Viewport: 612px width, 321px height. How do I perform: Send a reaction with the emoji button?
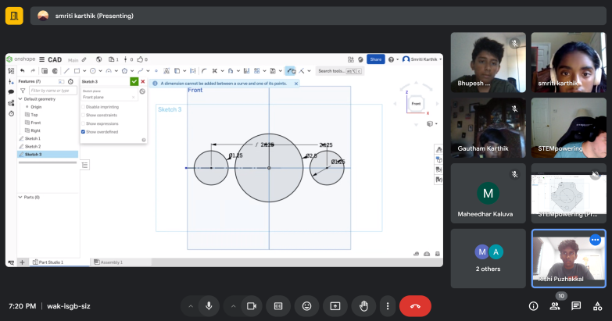click(x=306, y=306)
